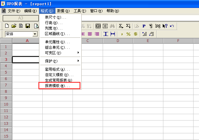Choose 单元属性(O)... menu item

61,42
